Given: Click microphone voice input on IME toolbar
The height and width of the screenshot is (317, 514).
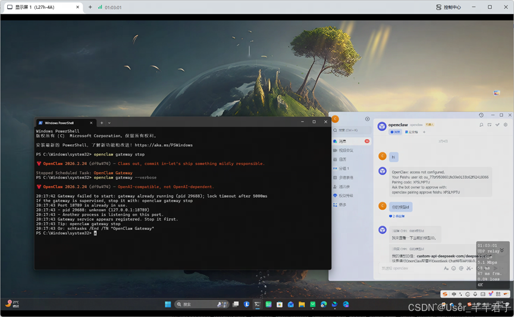Looking at the screenshot, I should point(475,294).
